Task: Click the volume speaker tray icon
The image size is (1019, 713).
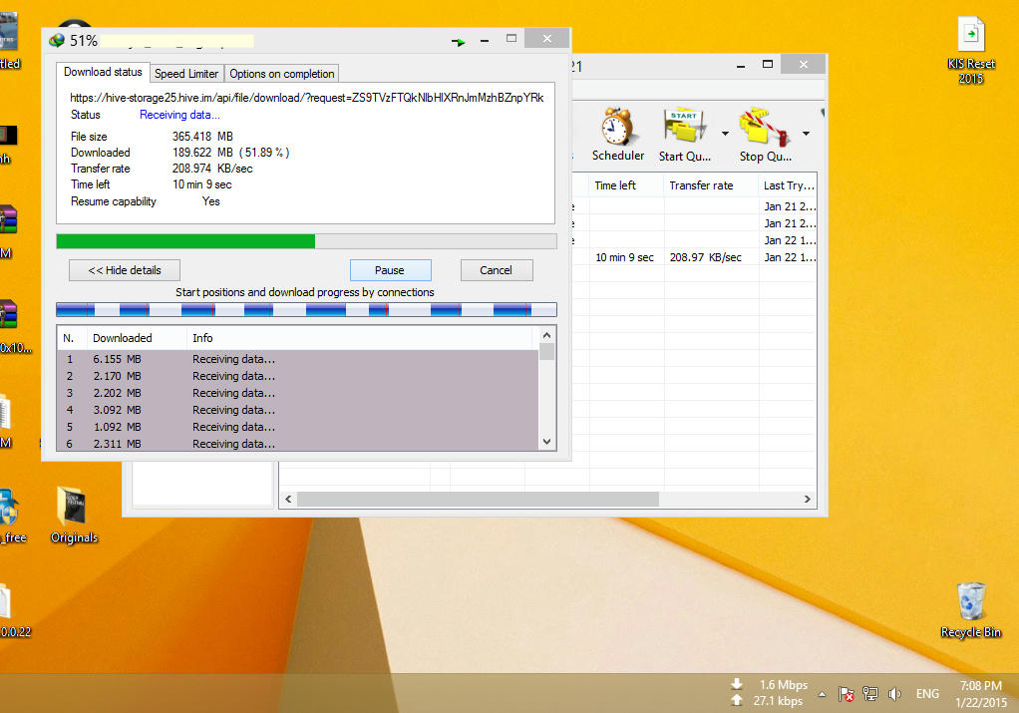Action: click(894, 693)
